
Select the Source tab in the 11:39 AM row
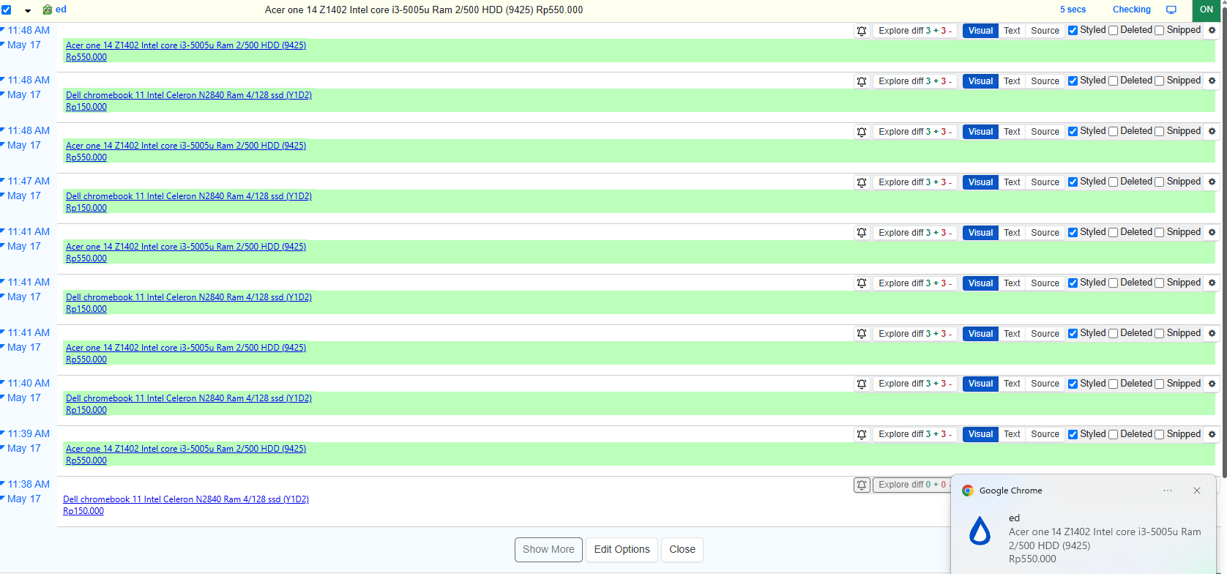point(1045,434)
